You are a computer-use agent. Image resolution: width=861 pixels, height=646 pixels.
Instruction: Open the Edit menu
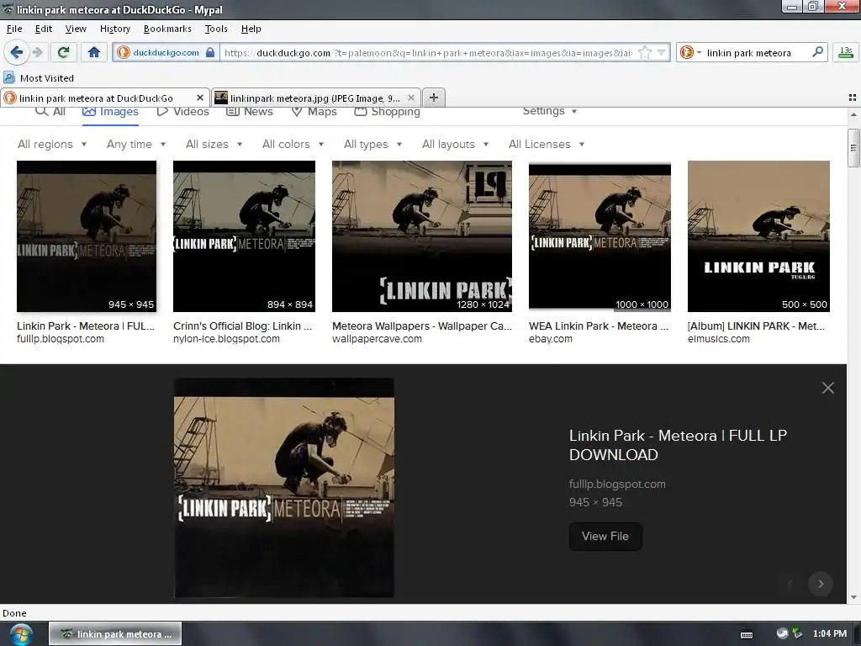coord(44,29)
